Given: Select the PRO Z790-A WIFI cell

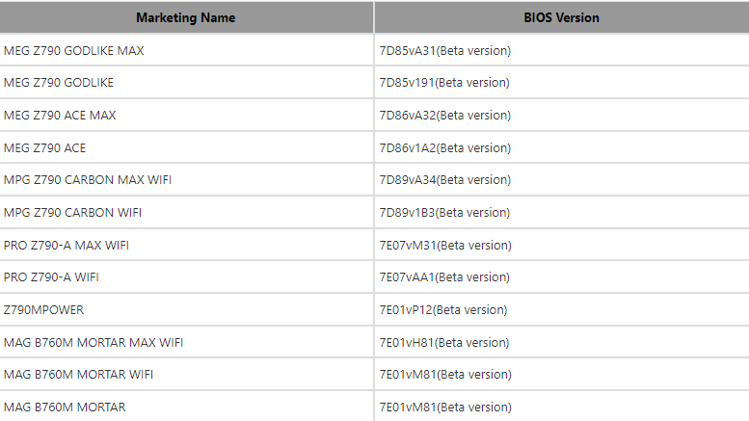Looking at the screenshot, I should pyautogui.click(x=186, y=277).
